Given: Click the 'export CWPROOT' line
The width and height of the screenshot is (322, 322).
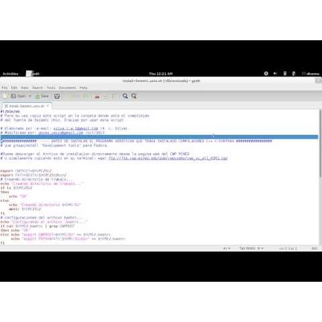Looking at the screenshot, I should click(x=26, y=171).
